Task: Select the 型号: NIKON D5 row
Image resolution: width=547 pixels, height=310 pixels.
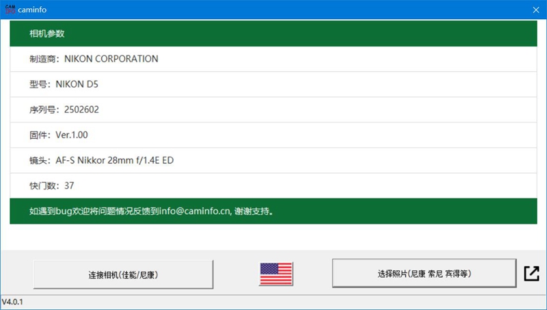Action: click(x=273, y=84)
